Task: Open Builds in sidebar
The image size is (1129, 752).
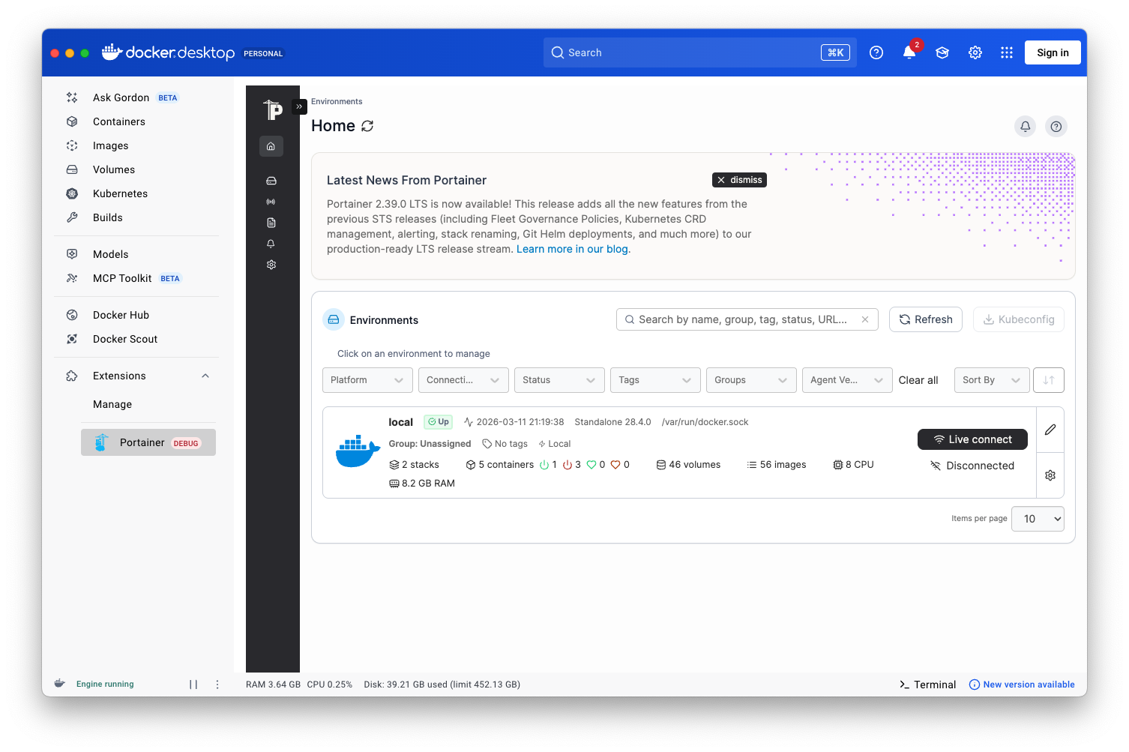Action: (x=136, y=217)
